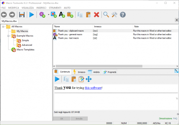The height and width of the screenshot is (125, 179).
Task: Select 'Thank you - clipboard macro' row
Action: (116, 31)
